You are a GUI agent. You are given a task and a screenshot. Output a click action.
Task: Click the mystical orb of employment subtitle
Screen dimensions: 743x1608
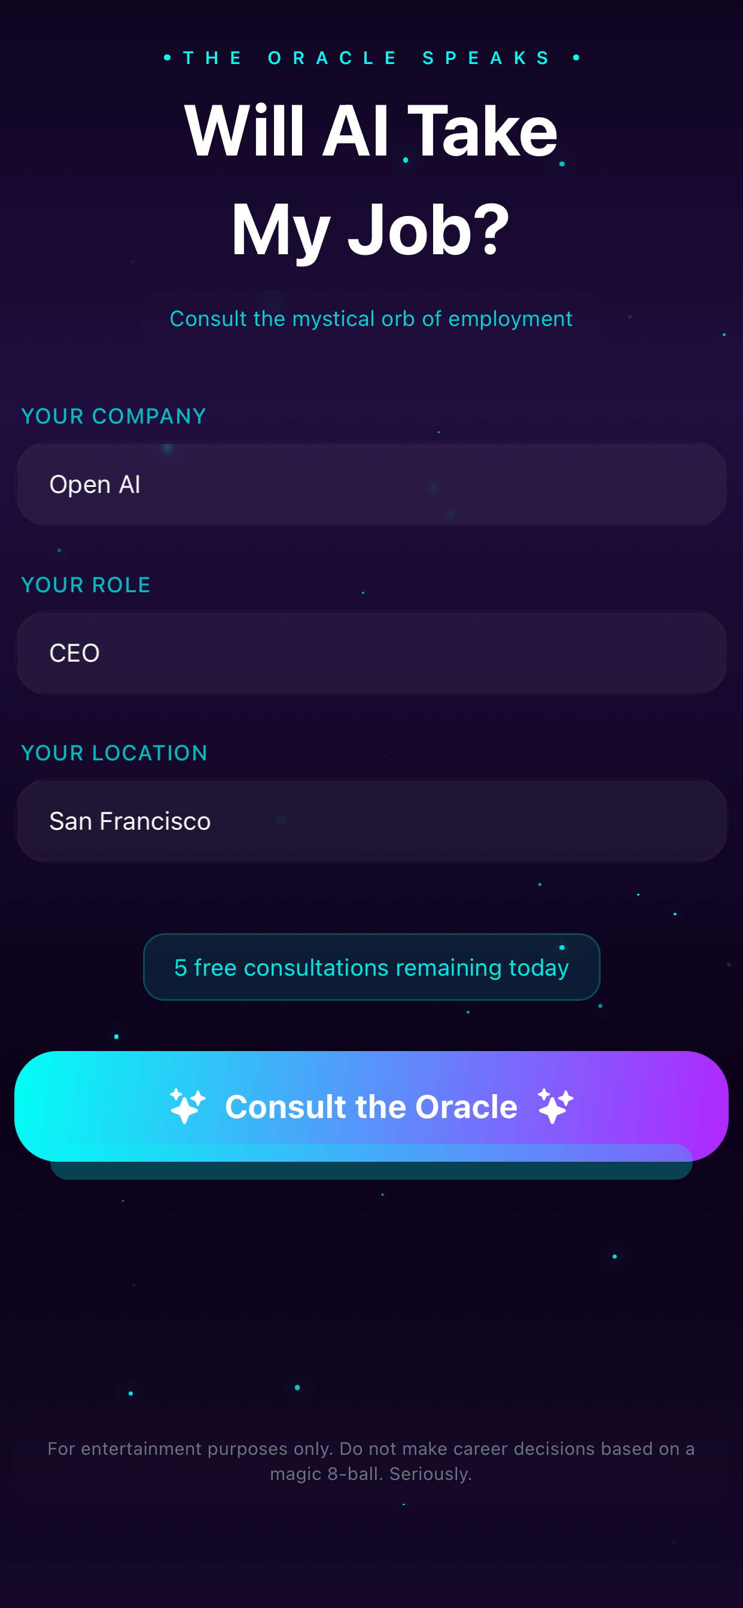[371, 318]
